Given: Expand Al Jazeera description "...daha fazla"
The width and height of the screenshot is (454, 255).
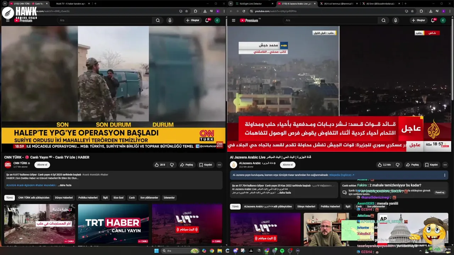Looking at the screenshot, I should tap(284, 193).
